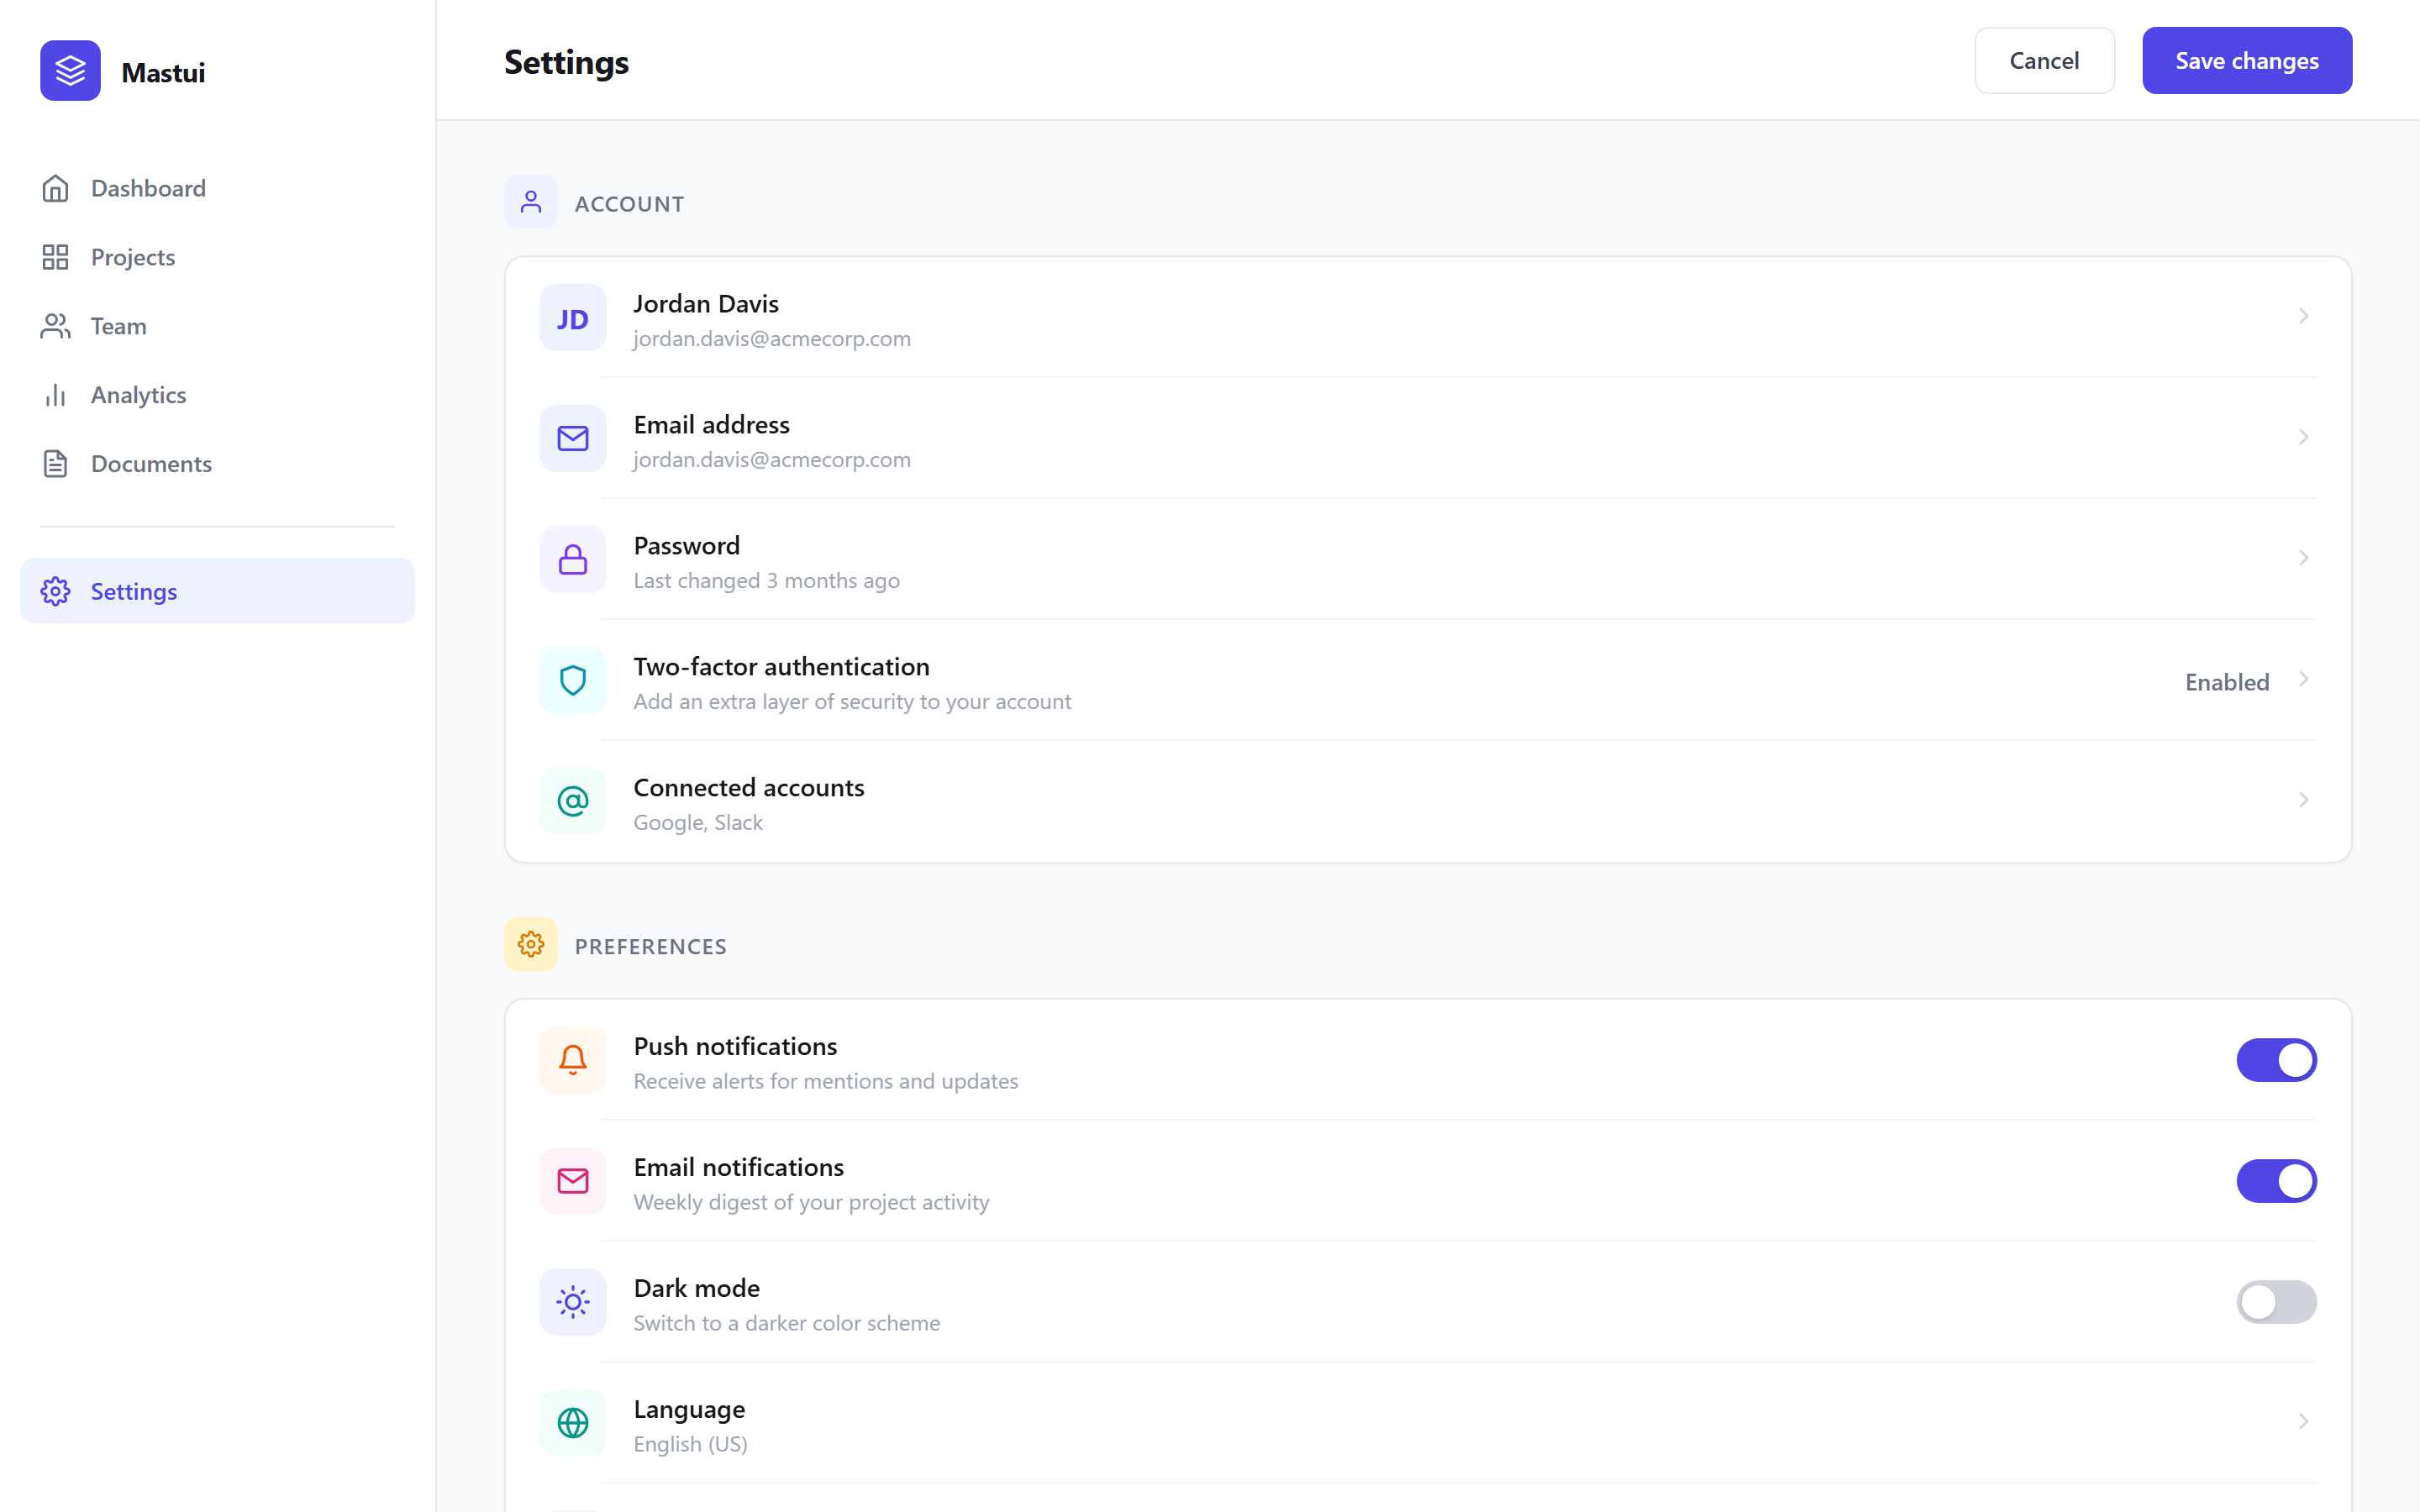
Task: Expand Two-factor authentication chevron
Action: pos(2303,679)
